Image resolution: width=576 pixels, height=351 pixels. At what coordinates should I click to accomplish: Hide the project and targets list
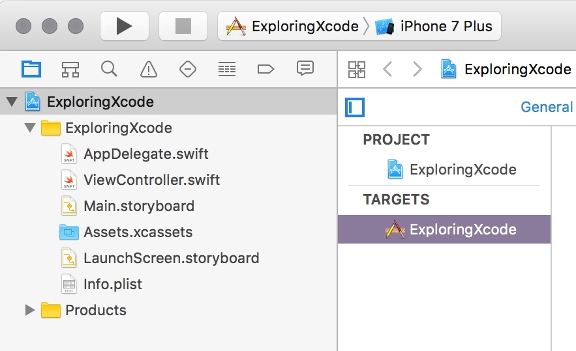355,107
